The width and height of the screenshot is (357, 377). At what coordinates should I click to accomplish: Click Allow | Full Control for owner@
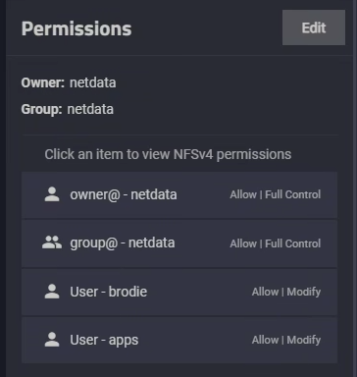point(276,194)
